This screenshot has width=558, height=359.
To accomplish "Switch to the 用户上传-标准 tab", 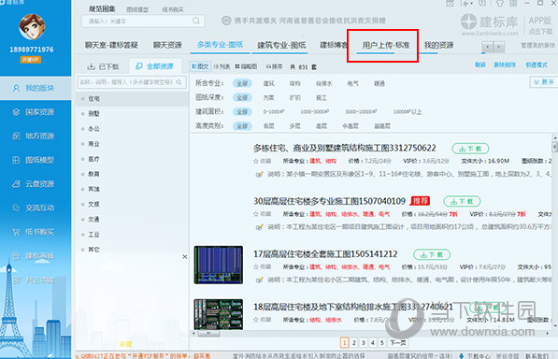I will [385, 45].
